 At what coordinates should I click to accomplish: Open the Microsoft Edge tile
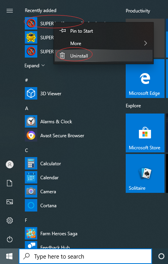pos(145,79)
